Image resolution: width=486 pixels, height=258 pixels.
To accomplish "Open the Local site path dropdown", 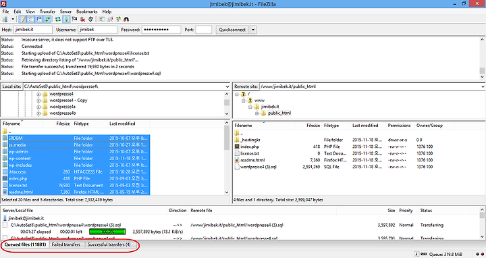I will pyautogui.click(x=227, y=86).
